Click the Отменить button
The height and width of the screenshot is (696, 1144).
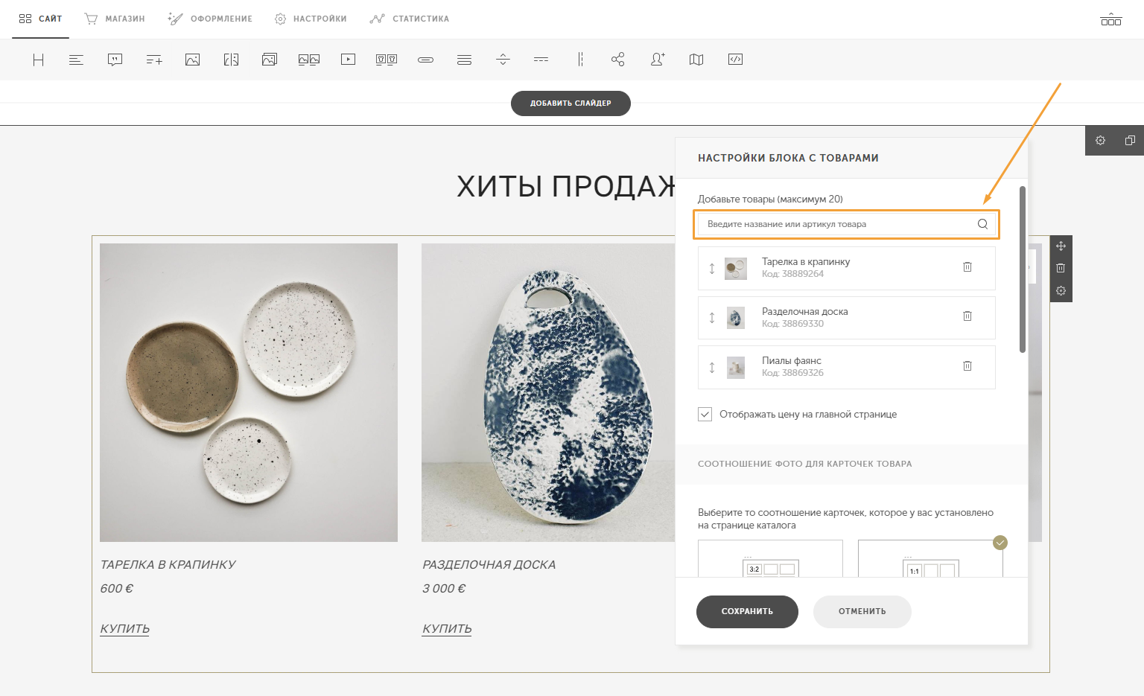862,612
